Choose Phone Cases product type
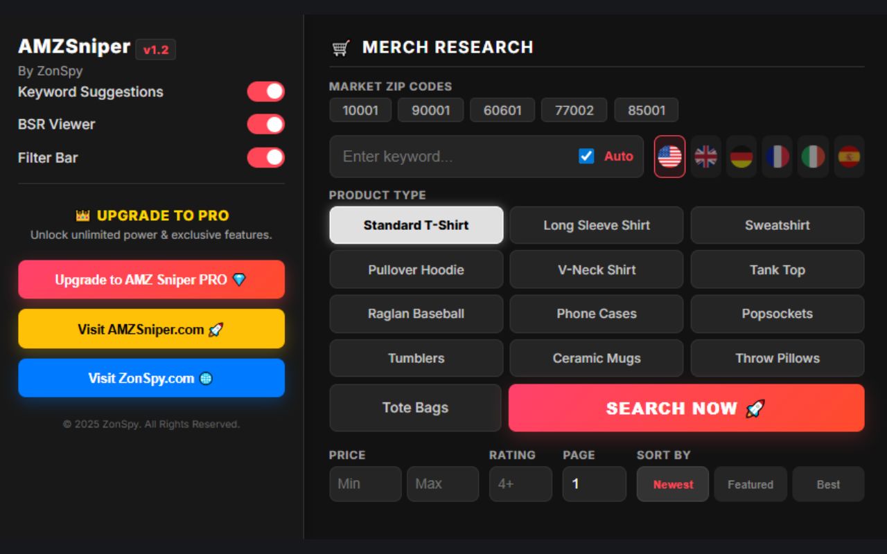887x554 pixels. coord(597,314)
